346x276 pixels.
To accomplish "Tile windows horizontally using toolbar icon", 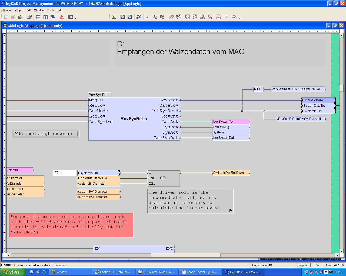I will (x=38, y=17).
